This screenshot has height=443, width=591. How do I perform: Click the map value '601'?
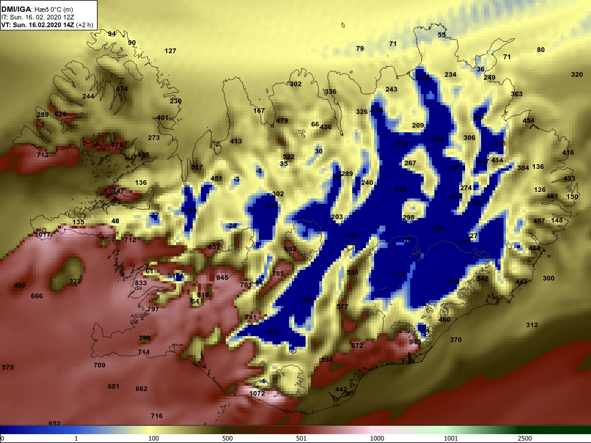click(113, 386)
